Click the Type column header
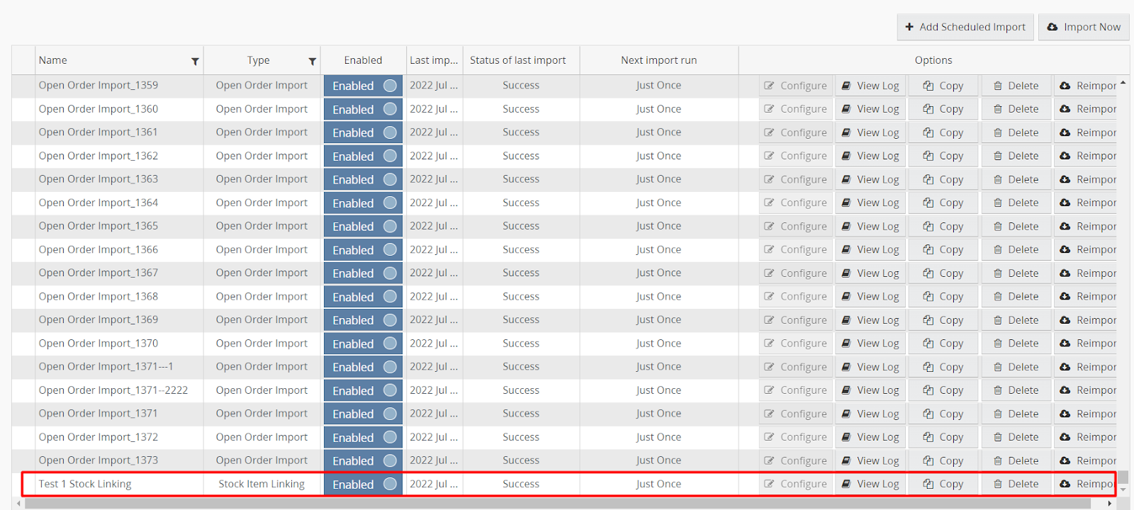This screenshot has height=510, width=1134. pyautogui.click(x=262, y=61)
